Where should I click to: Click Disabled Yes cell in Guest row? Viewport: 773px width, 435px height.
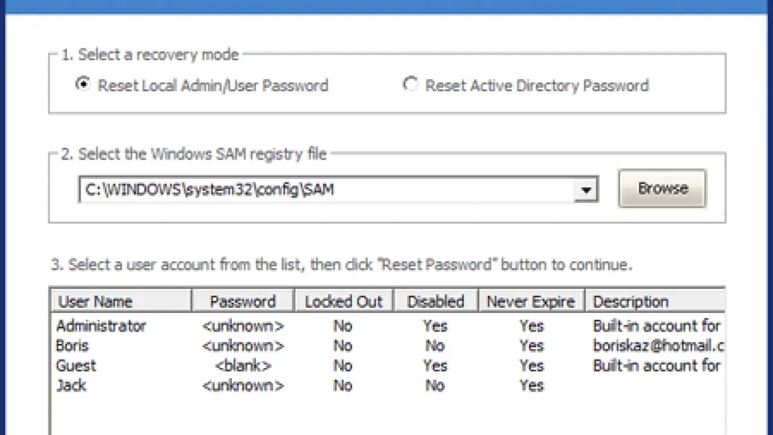coord(435,366)
